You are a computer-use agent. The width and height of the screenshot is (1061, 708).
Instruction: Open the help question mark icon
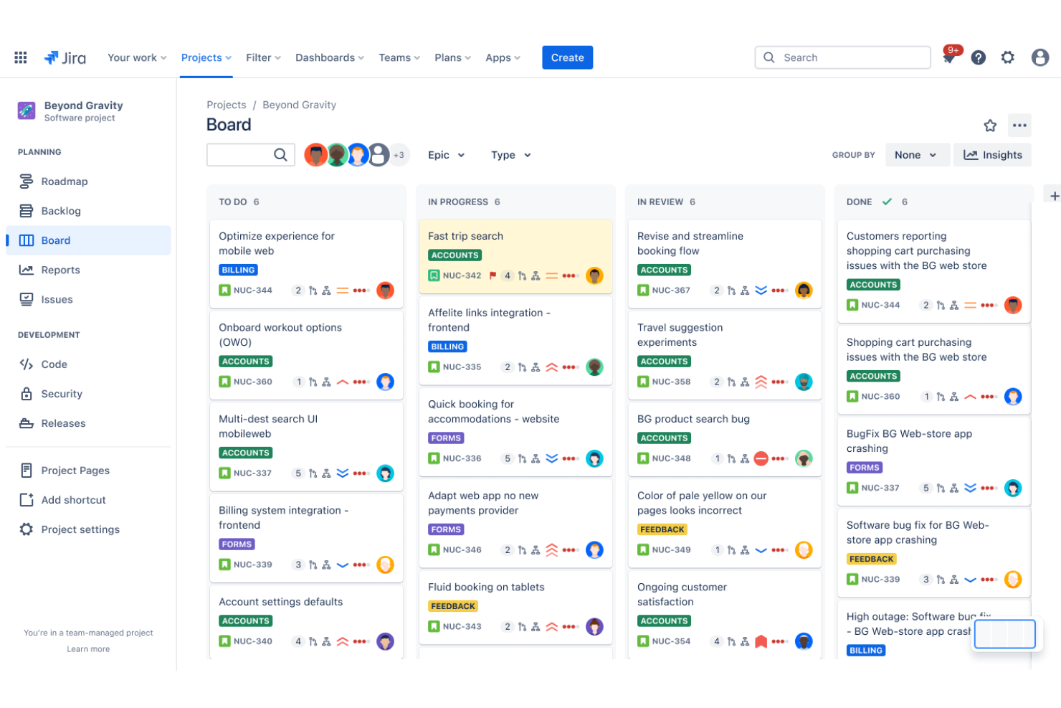tap(978, 57)
